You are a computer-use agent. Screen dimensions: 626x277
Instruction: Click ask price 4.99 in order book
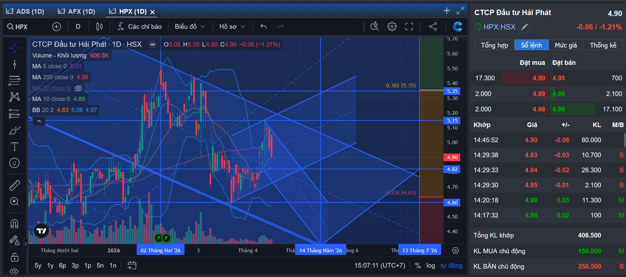pyautogui.click(x=558, y=109)
